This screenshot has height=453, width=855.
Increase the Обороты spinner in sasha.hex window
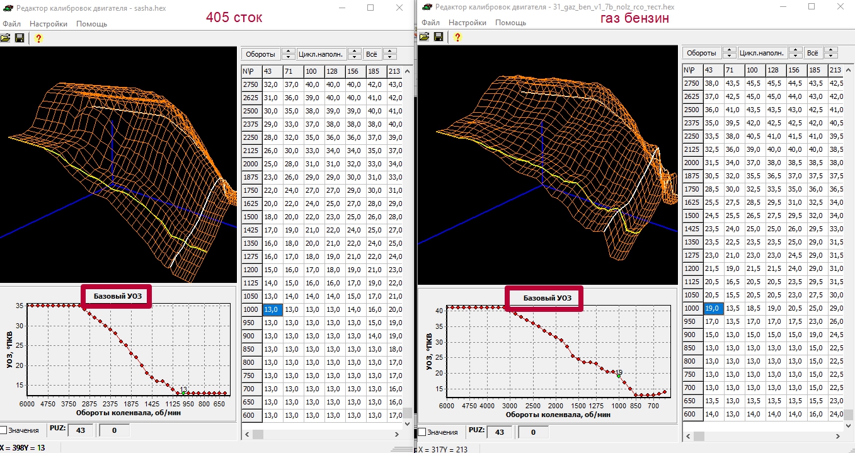coord(288,51)
